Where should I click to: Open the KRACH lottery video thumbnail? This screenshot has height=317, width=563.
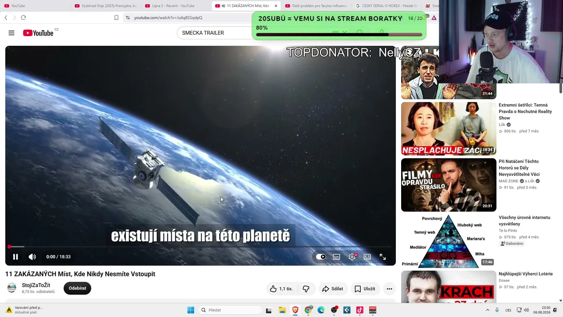[x=449, y=287]
